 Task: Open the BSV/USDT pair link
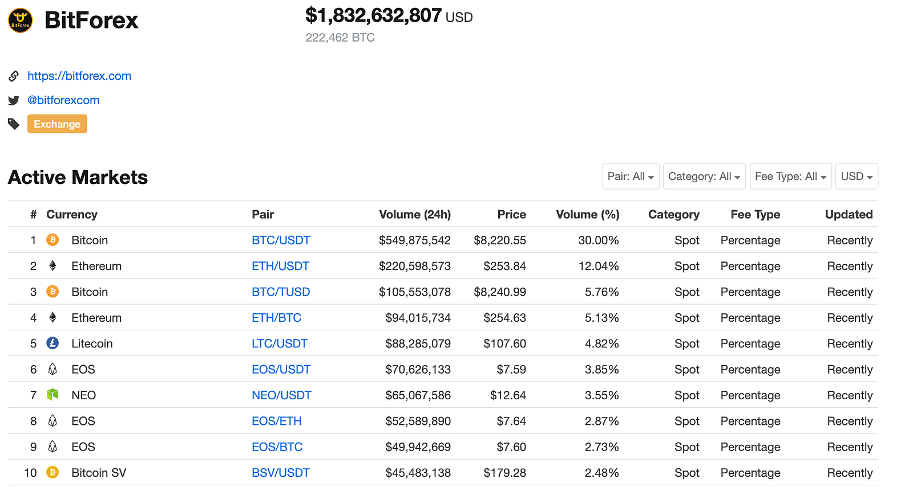coord(281,473)
